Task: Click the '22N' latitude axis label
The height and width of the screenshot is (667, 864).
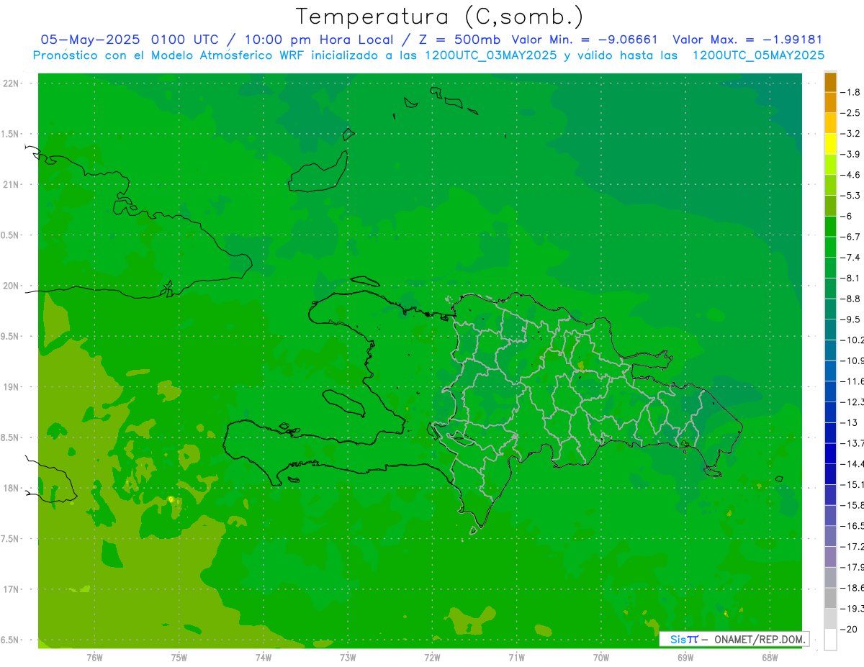Action: (11, 83)
